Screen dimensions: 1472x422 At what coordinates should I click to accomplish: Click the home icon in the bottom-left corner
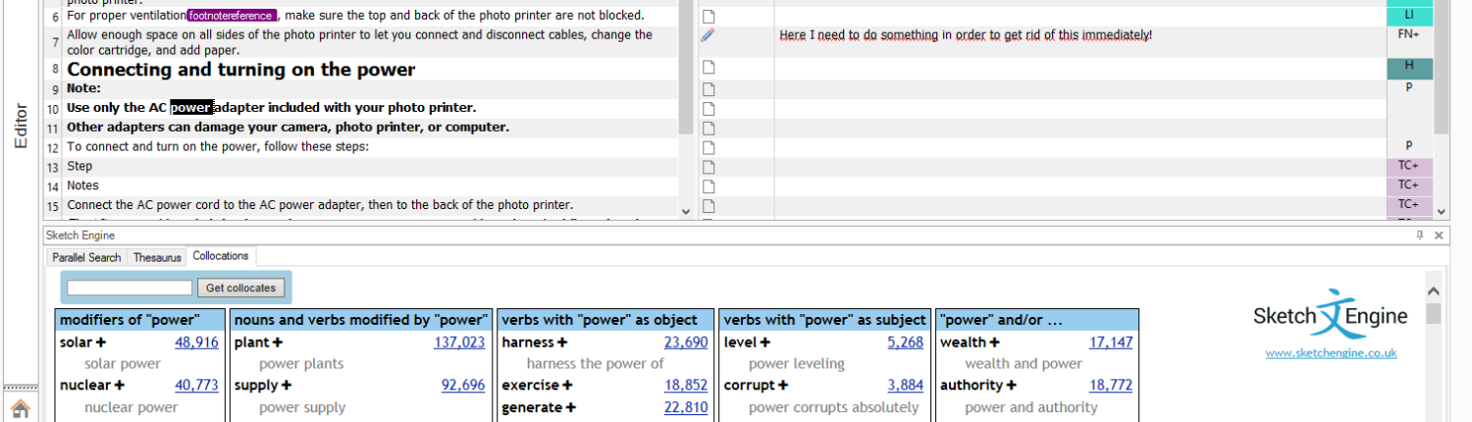(x=20, y=407)
